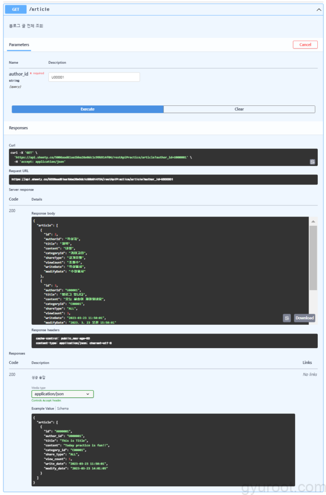
Task: Collapse the /article operation with the chevron
Action: pyautogui.click(x=318, y=9)
